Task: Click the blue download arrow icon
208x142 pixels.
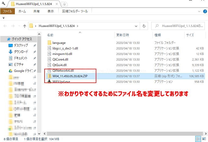Action: tap(11, 52)
